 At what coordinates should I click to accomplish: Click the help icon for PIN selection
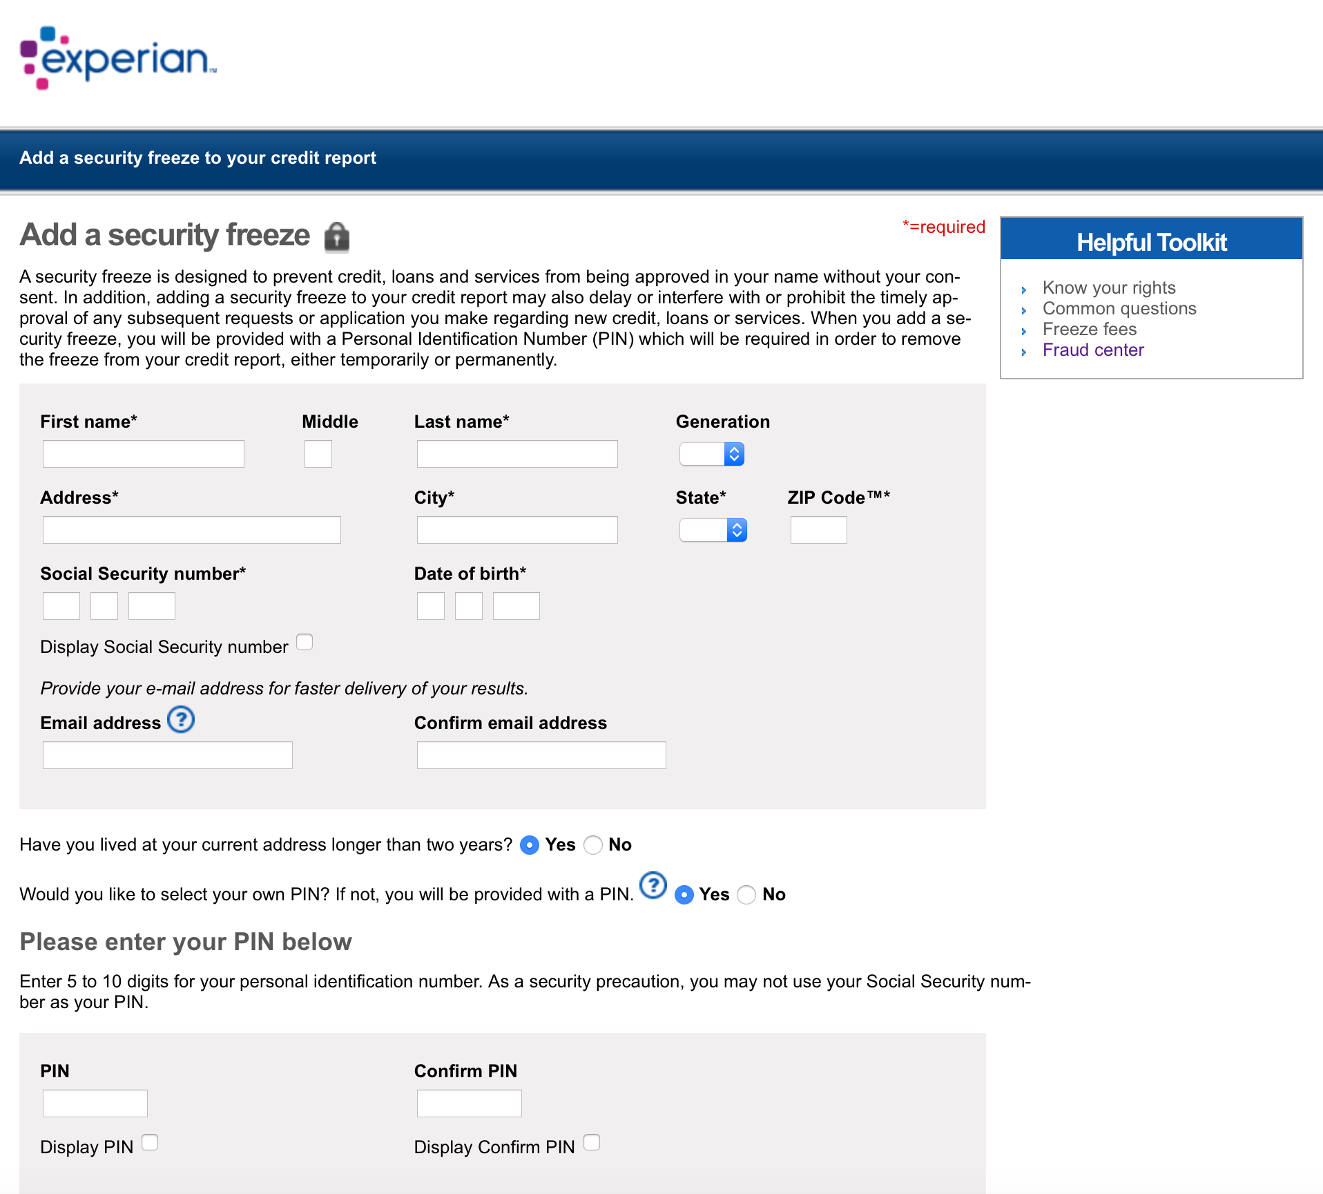tap(653, 885)
